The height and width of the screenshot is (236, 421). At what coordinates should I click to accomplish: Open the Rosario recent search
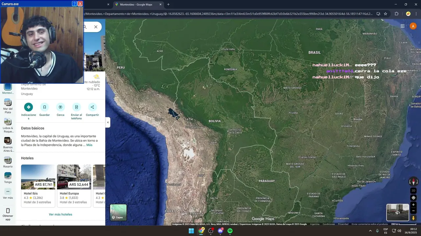pyautogui.click(x=8, y=162)
